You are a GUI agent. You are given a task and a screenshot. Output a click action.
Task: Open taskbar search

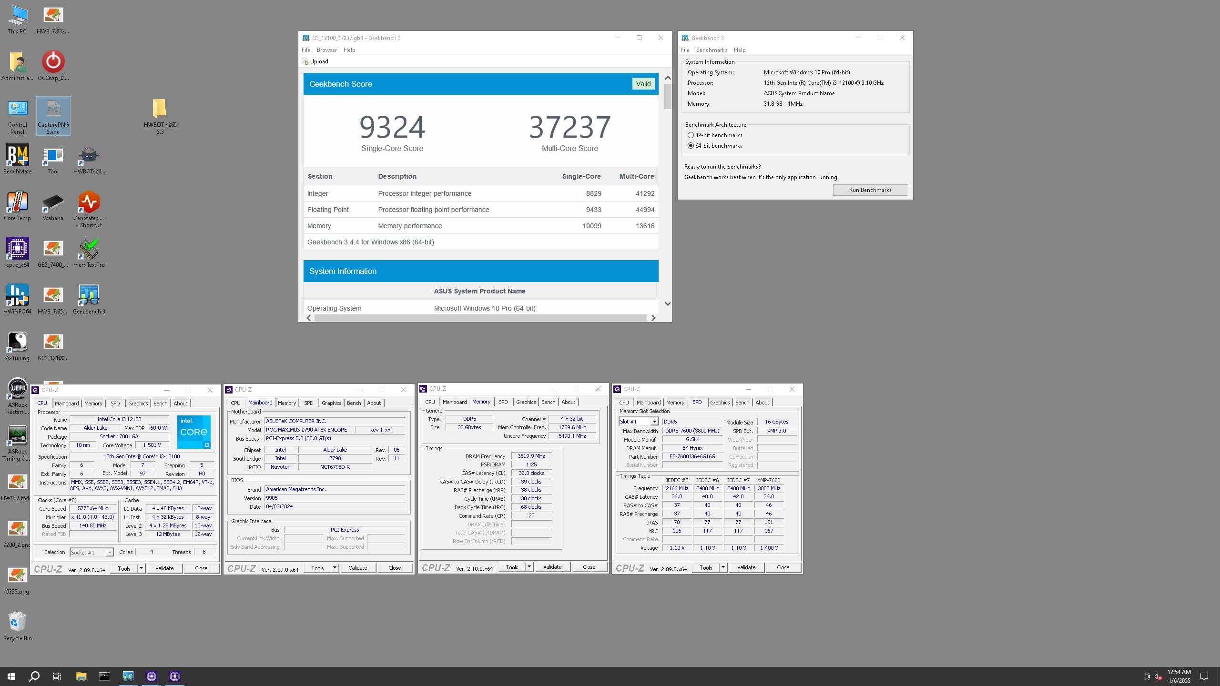pos(34,676)
